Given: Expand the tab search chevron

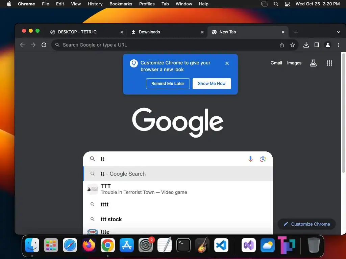Looking at the screenshot, I should click(x=339, y=32).
